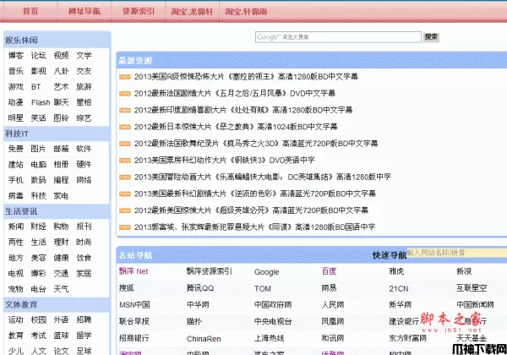Image resolution: width=507 pixels, height=355 pixels.
Task: Click the new icon beside 逆流的色彩 entry
Action: point(125,194)
